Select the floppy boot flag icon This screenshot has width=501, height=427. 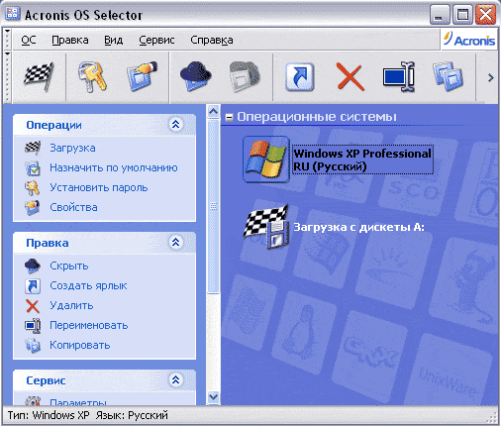coord(266,227)
